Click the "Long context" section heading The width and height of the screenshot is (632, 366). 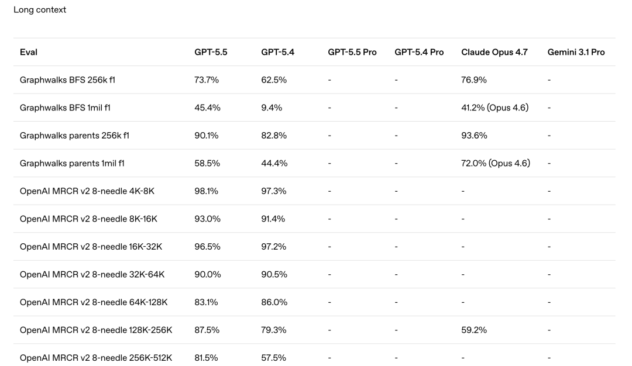40,10
